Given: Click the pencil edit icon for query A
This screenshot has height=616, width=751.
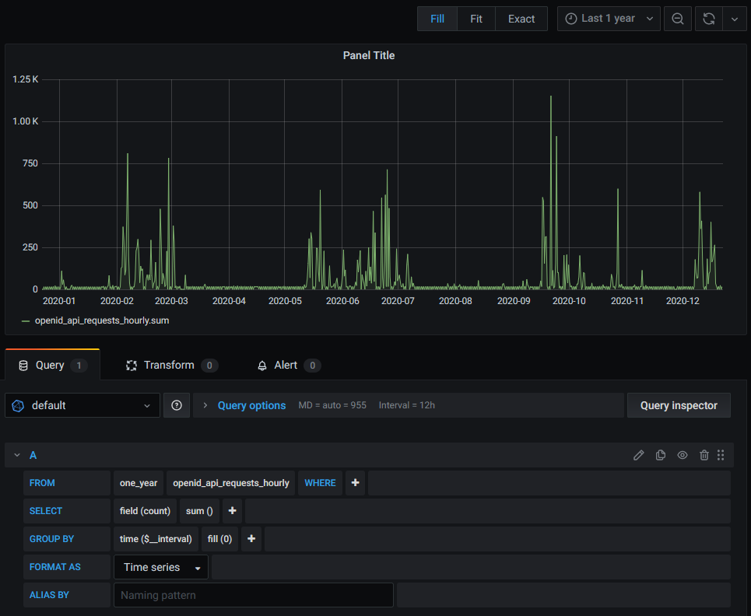Looking at the screenshot, I should [639, 455].
